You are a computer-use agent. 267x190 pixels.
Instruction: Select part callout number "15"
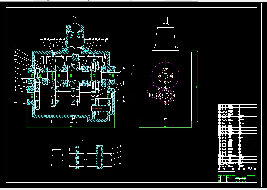pyautogui.click(x=45, y=39)
